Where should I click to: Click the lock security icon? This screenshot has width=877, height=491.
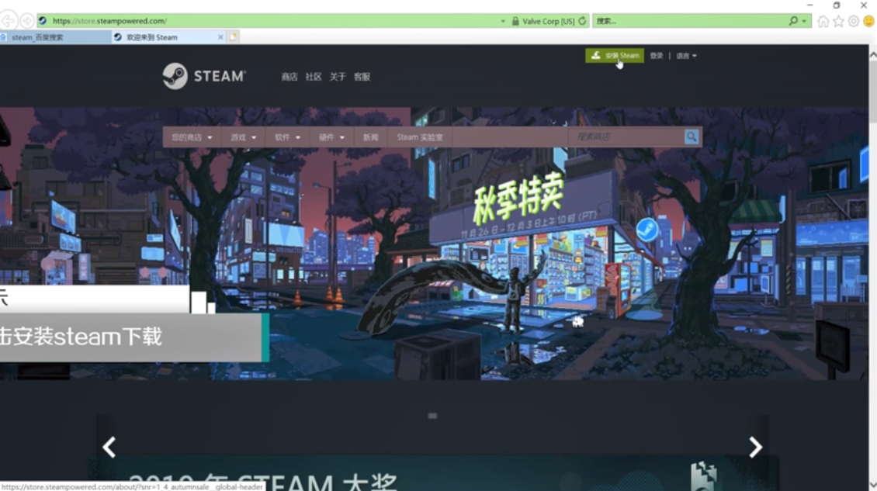[515, 21]
